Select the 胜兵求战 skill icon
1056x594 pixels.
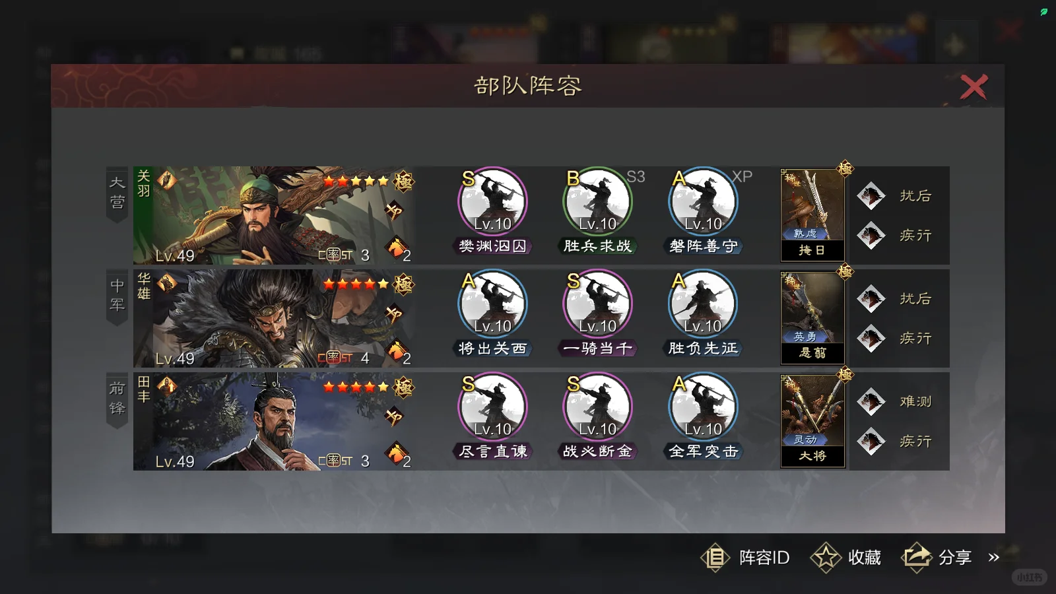597,202
